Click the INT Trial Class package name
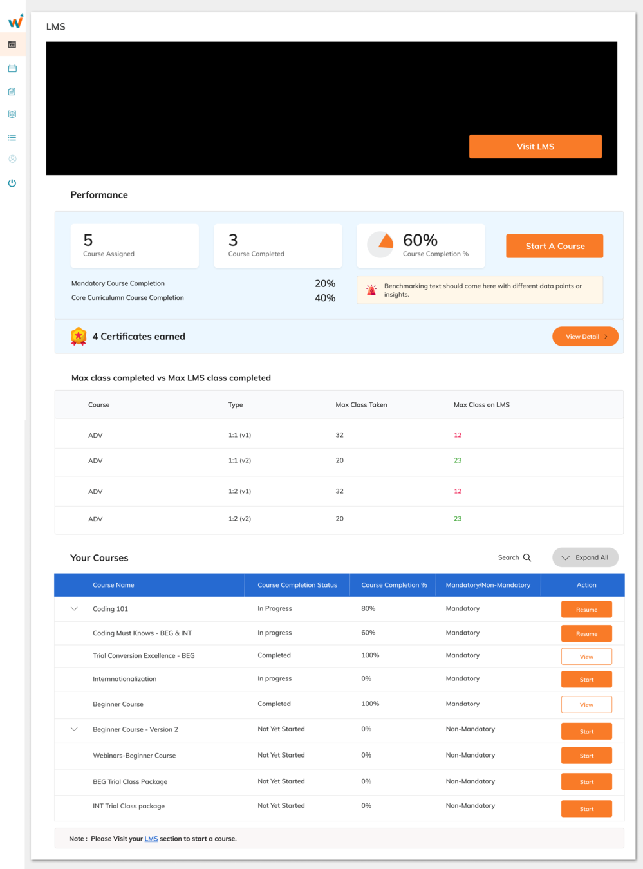Screen dimensions: 643x869 tap(129, 806)
